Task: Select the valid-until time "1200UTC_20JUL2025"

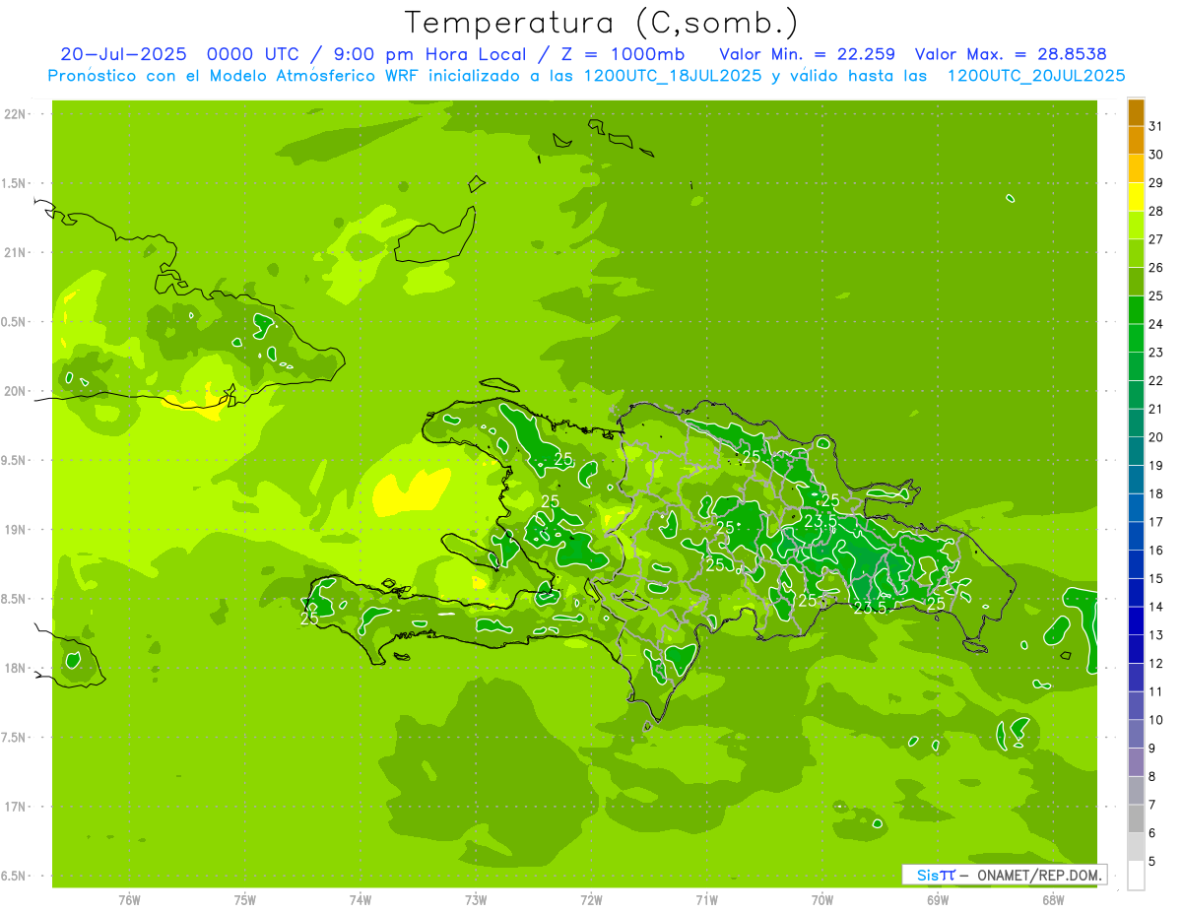Action: tap(1036, 76)
